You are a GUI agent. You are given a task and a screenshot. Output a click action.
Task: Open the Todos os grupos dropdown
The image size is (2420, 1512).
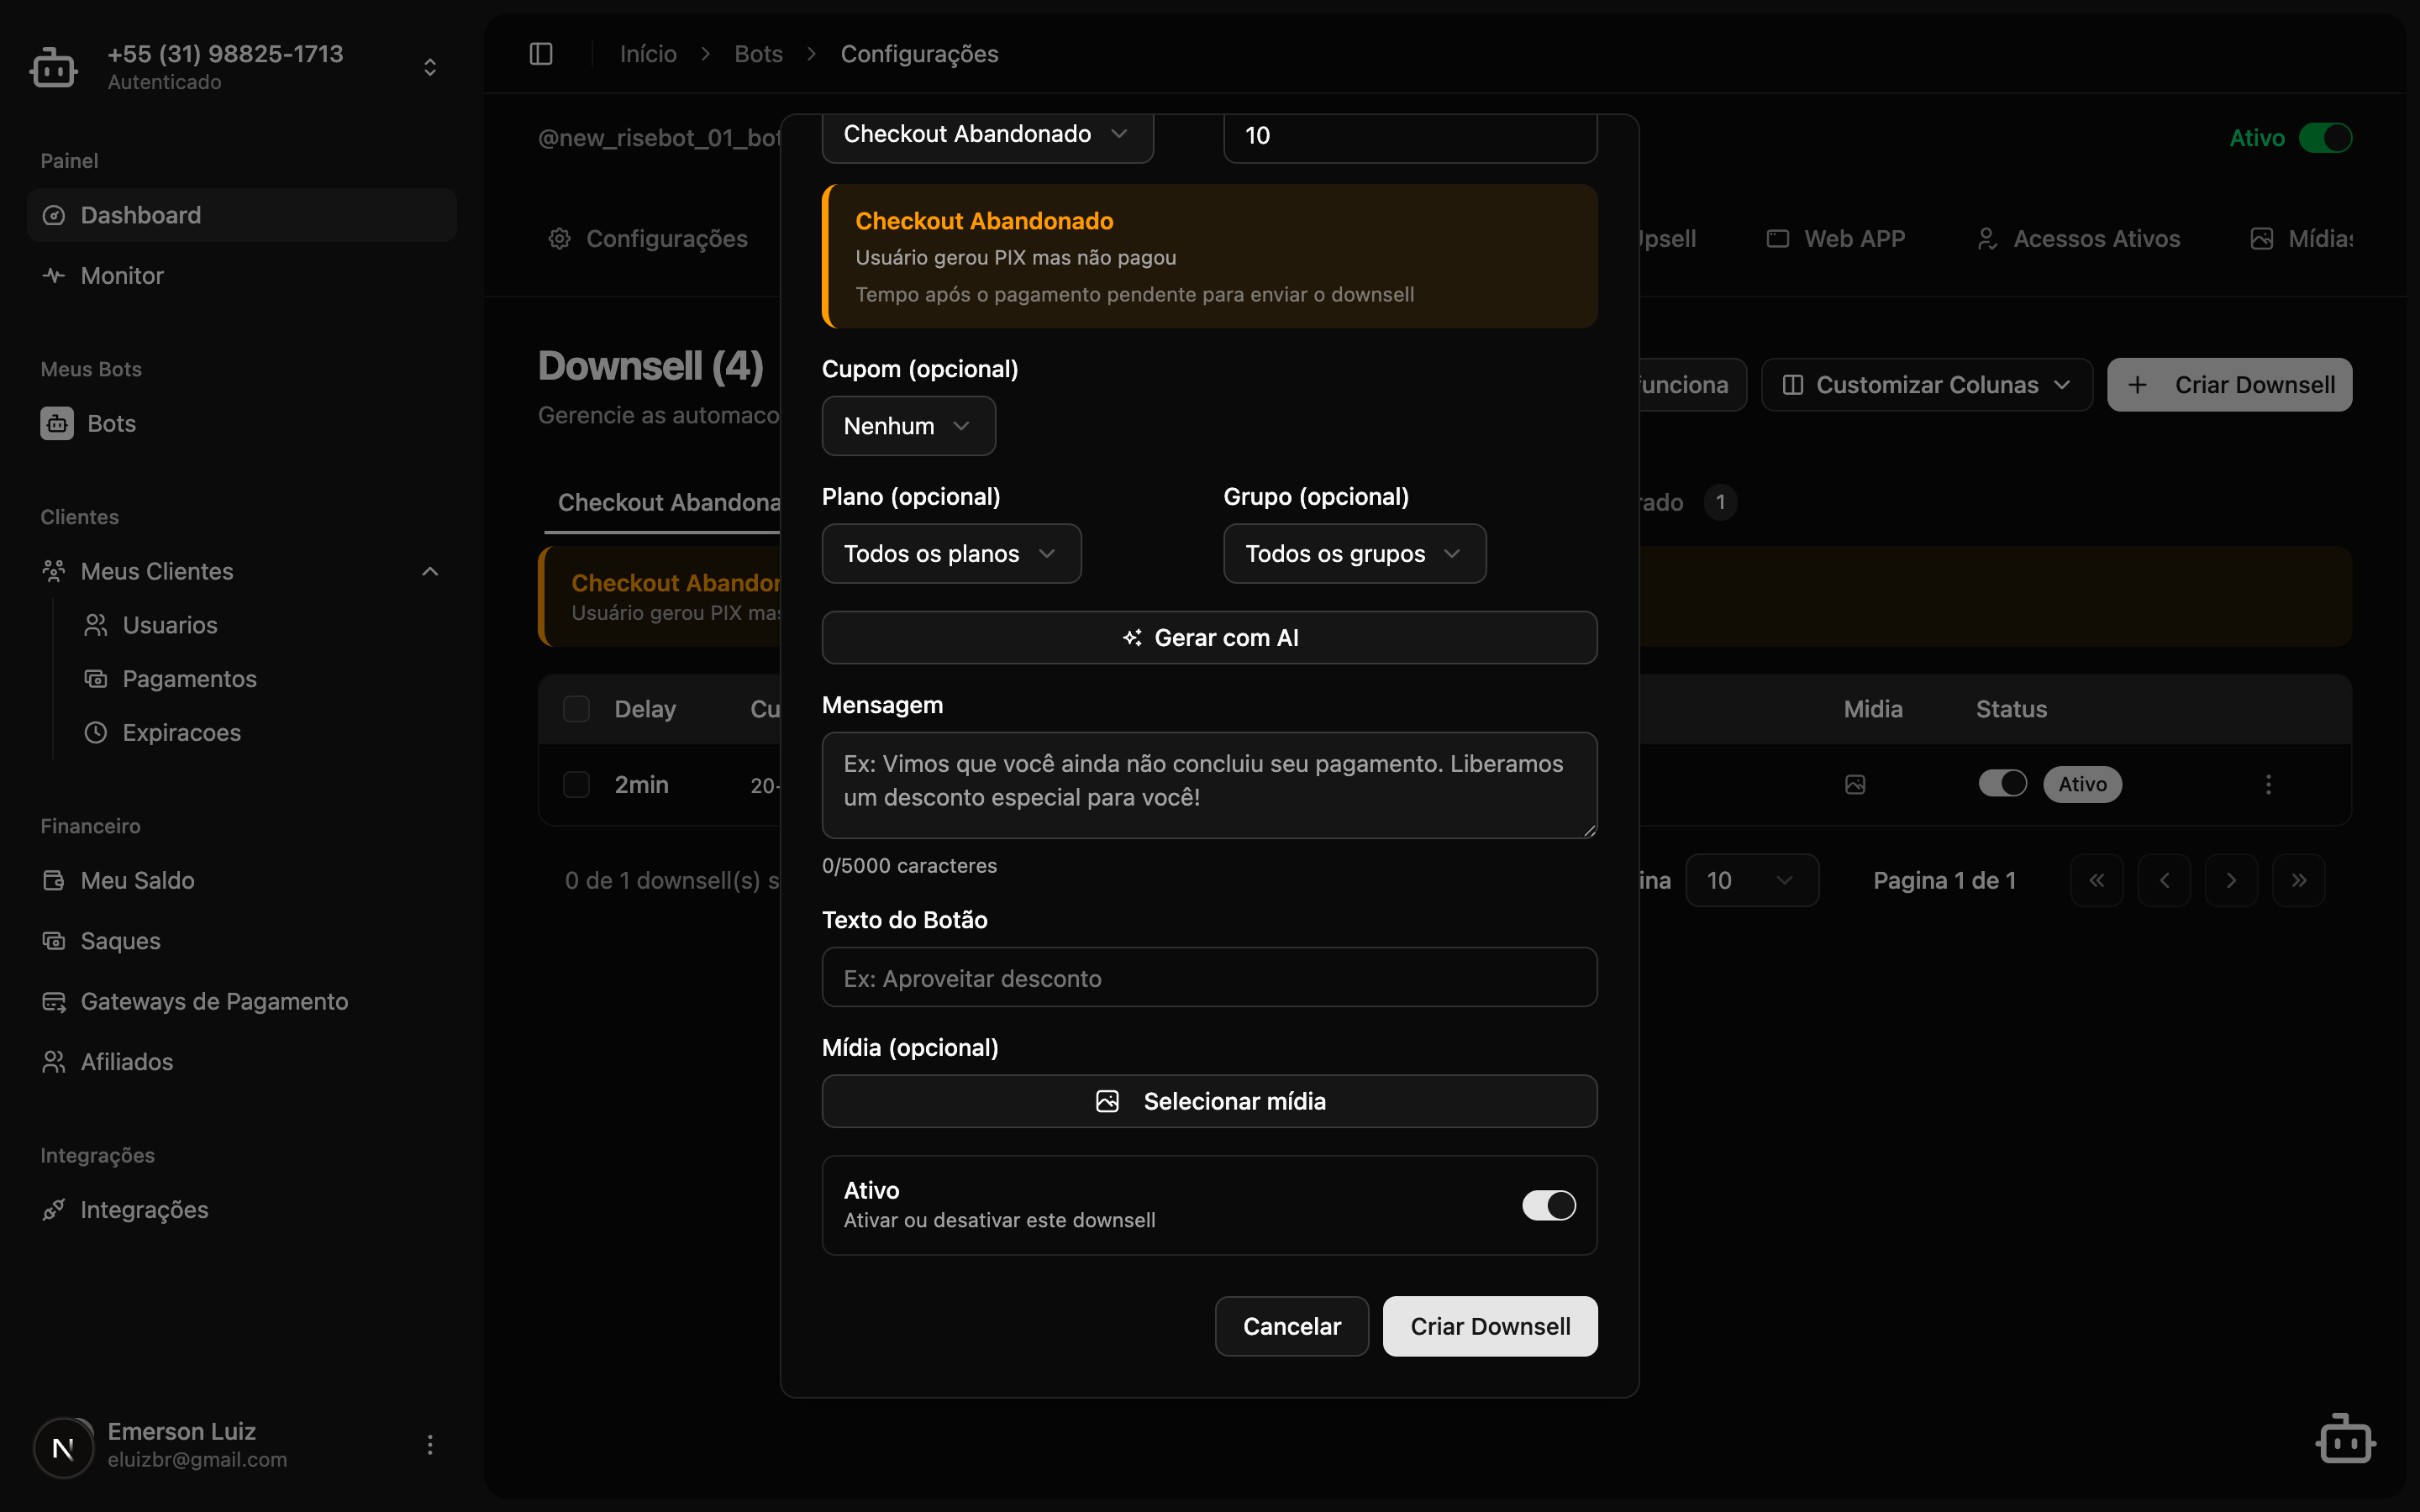point(1354,554)
